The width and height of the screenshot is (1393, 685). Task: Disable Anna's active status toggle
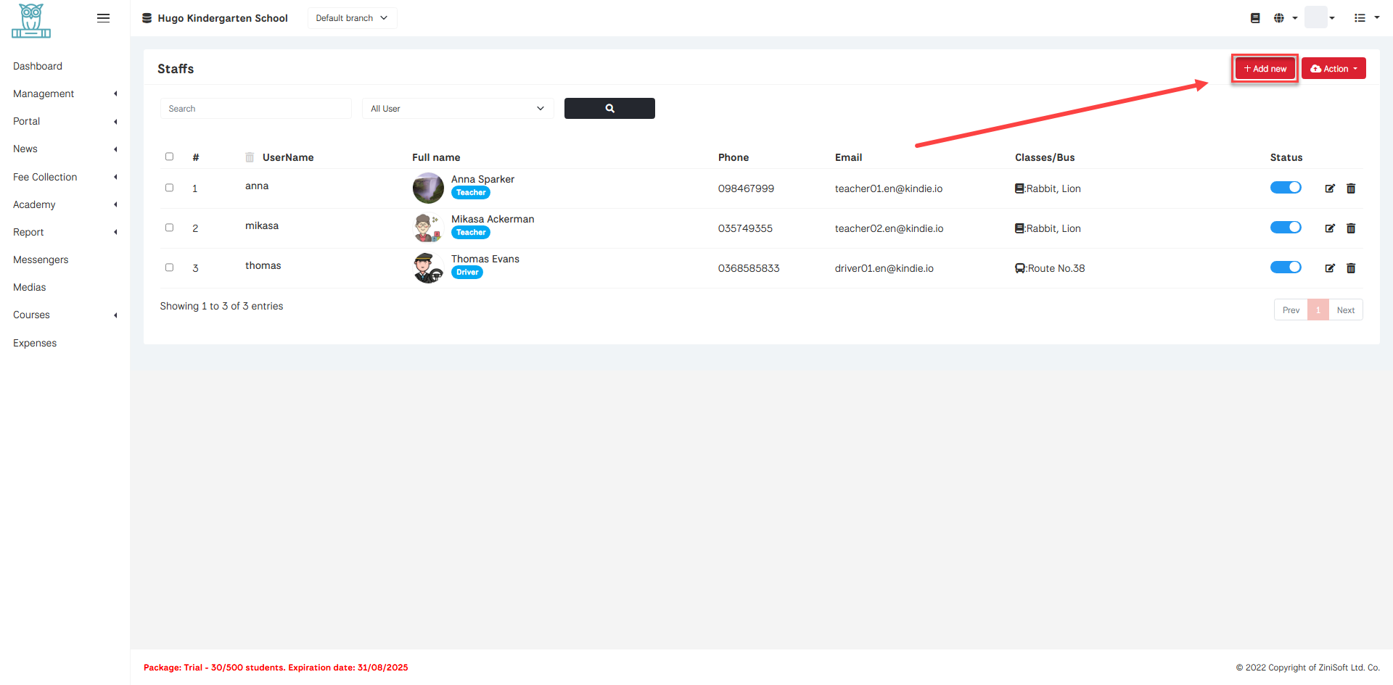(x=1285, y=188)
